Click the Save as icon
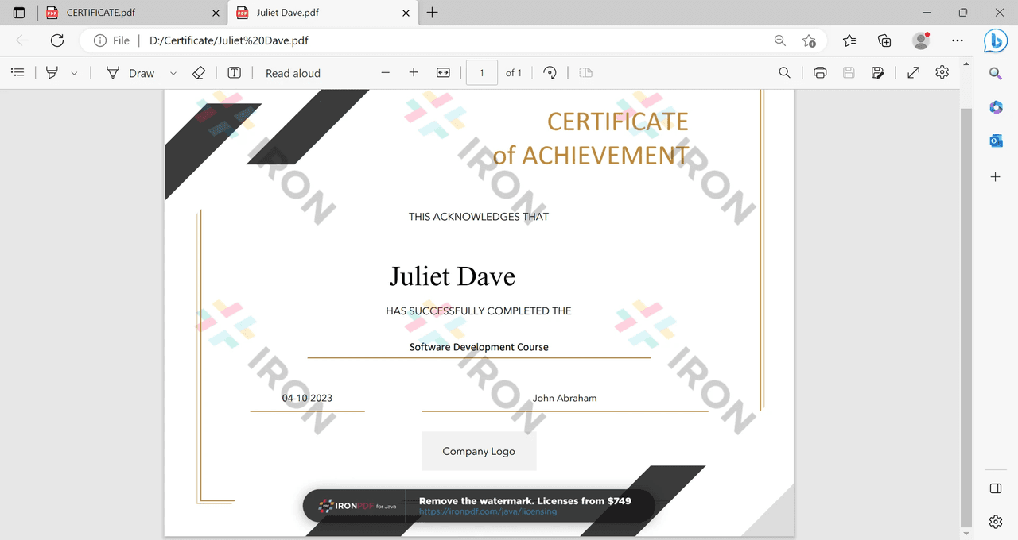This screenshot has width=1018, height=540. pyautogui.click(x=877, y=72)
